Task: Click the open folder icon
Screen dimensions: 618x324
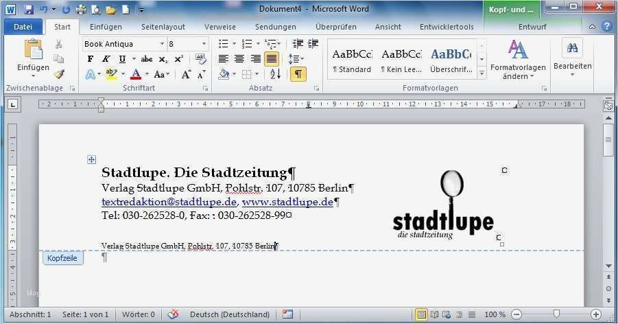Action: (110, 10)
